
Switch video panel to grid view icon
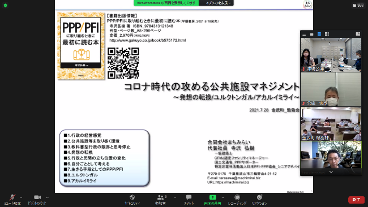(327, 34)
